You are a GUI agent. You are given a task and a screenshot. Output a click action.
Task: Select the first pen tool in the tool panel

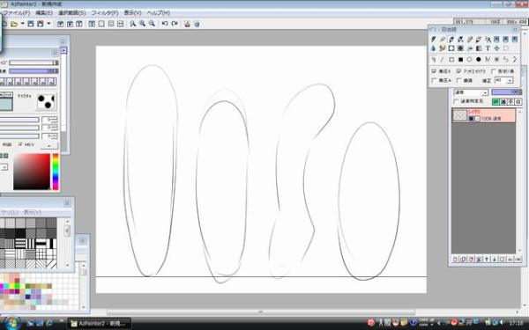tap(434, 40)
